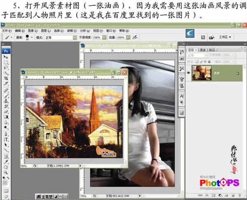Open the workspace dropdown menu
The width and height of the screenshot is (247, 200).
[x=225, y=37]
